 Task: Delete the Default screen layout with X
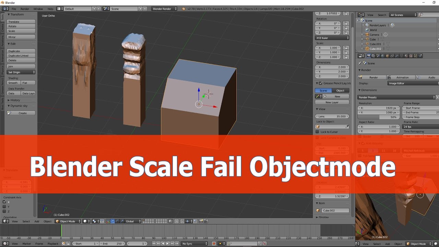(x=99, y=9)
